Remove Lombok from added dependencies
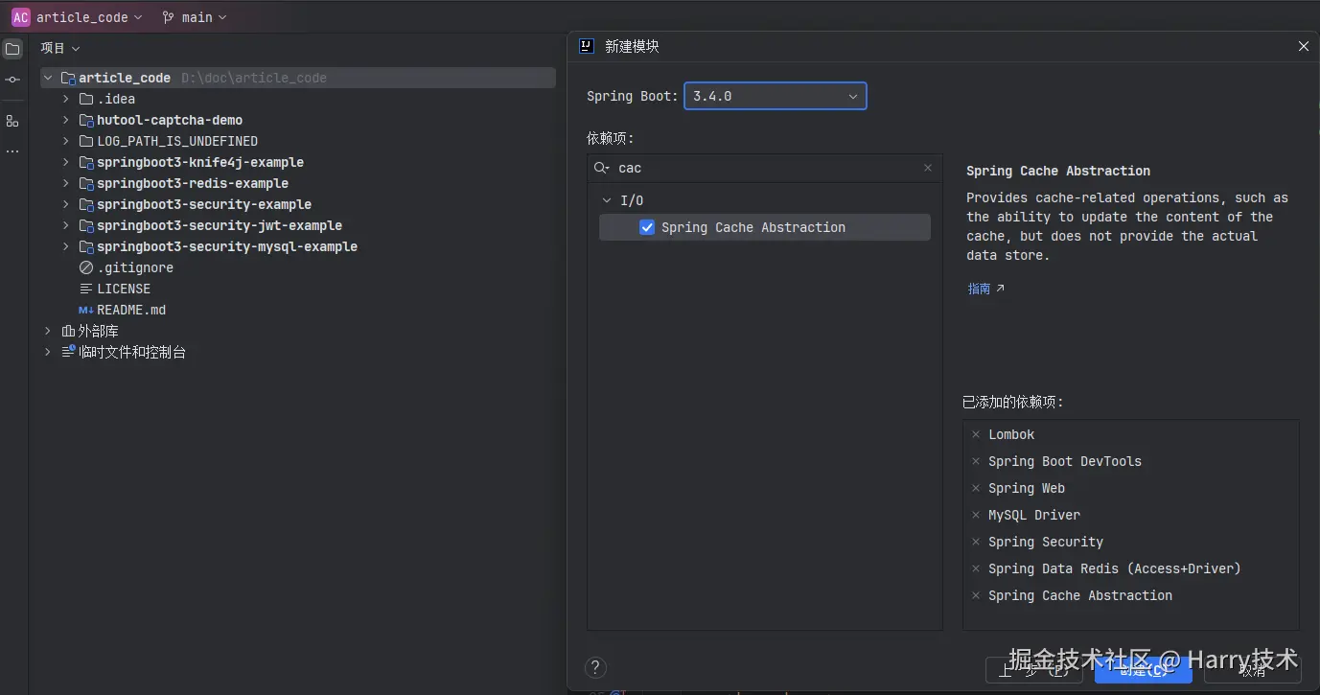 (x=976, y=434)
